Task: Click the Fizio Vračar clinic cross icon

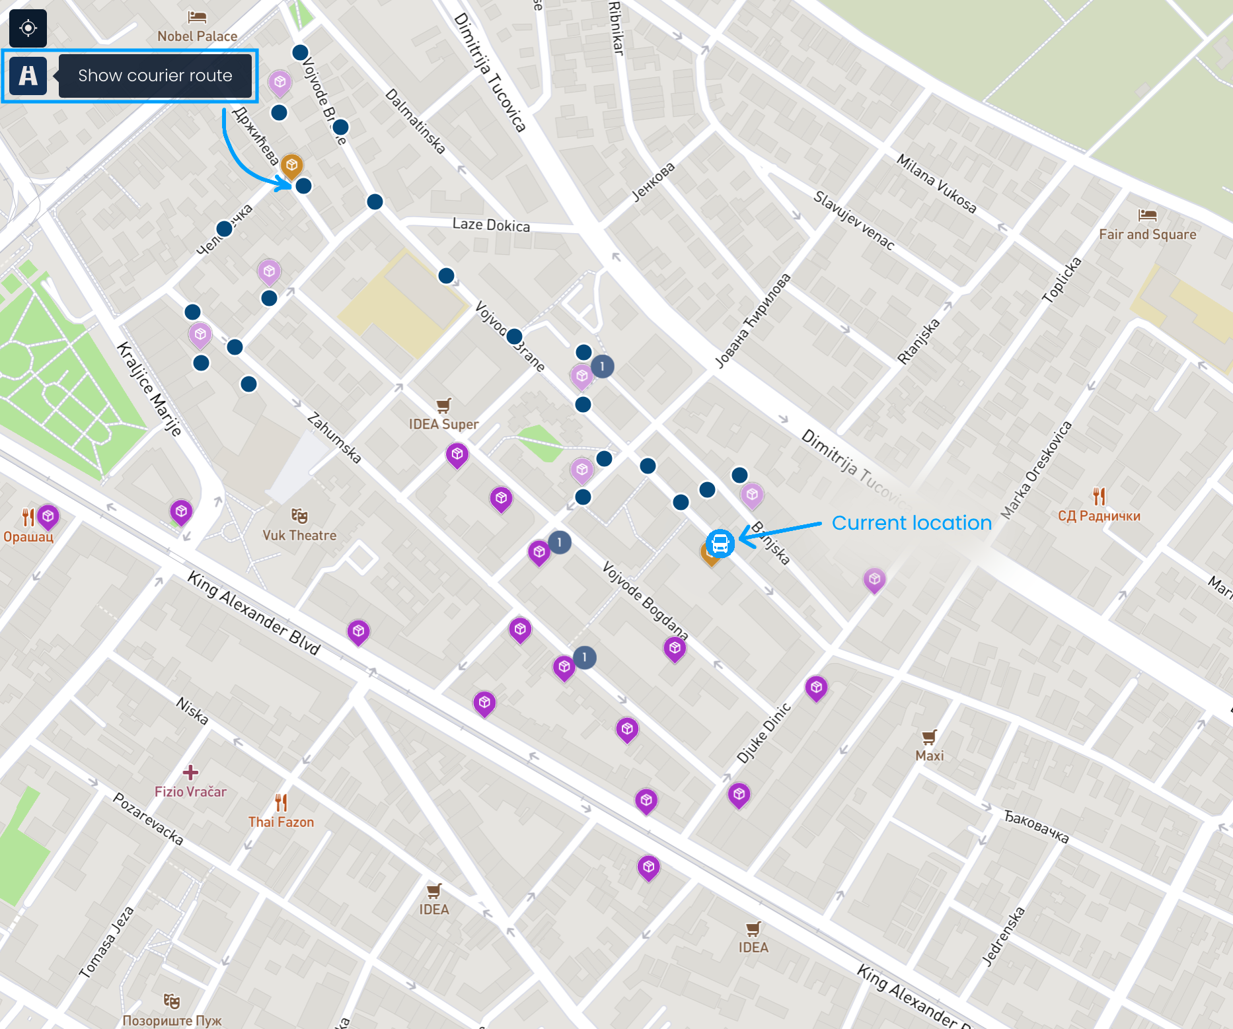Action: 190,772
